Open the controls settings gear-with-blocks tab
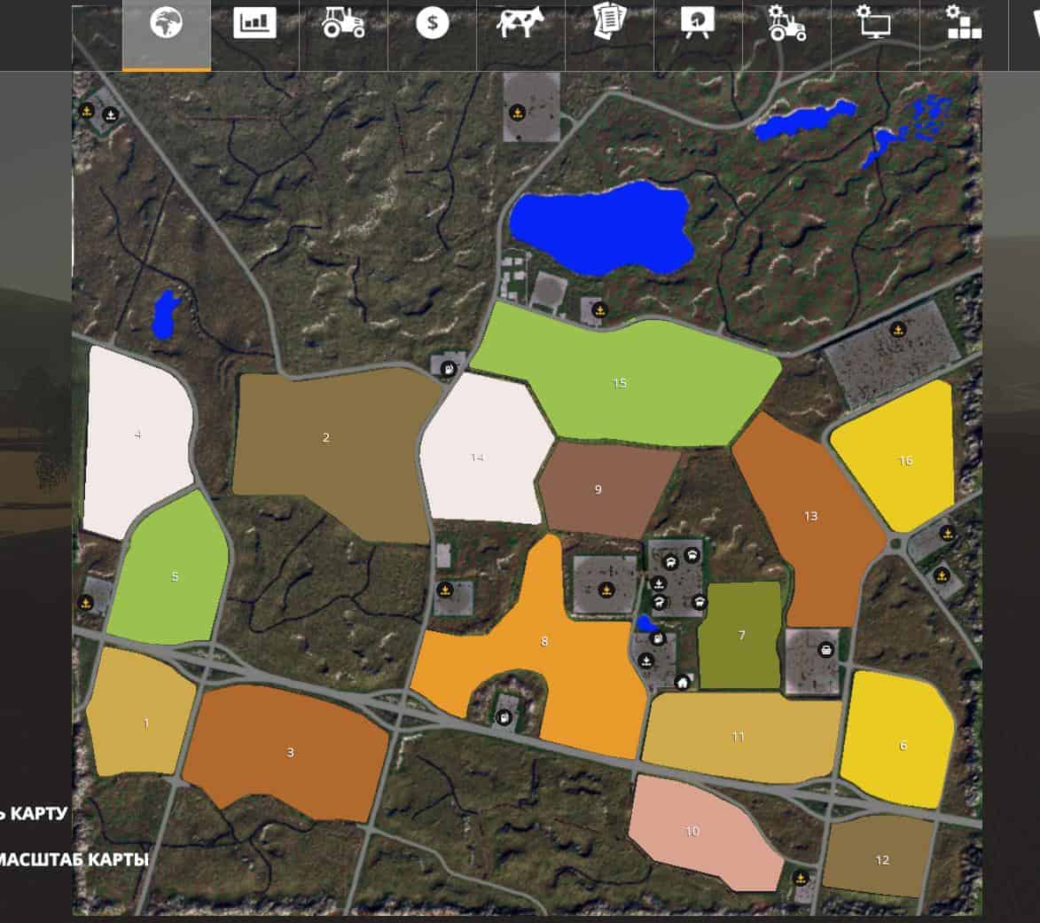The image size is (1040, 923). tap(964, 24)
